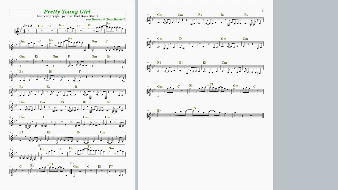Click the final double barline ending the piece
Screen dimensions: 338x190
pos(263,115)
